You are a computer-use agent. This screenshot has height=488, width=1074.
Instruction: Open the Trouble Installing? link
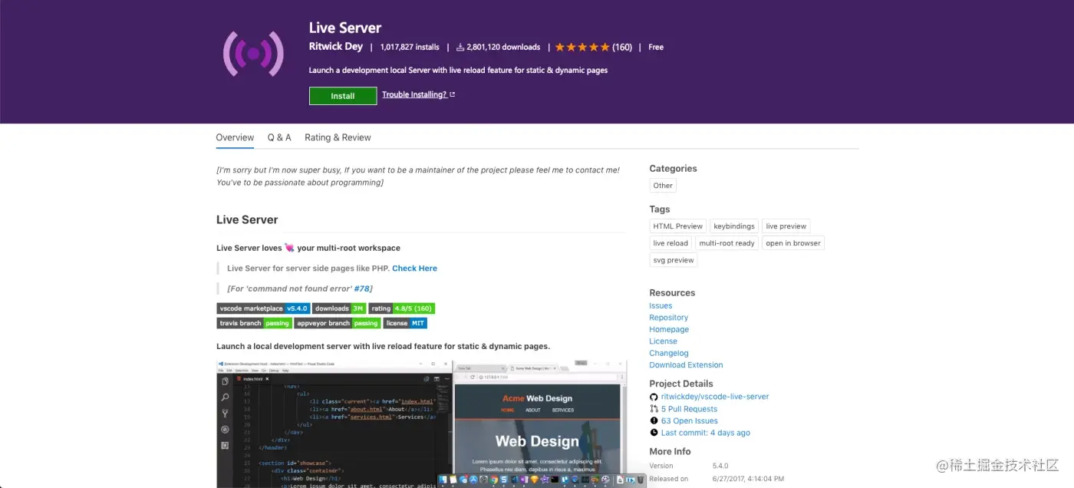click(414, 94)
